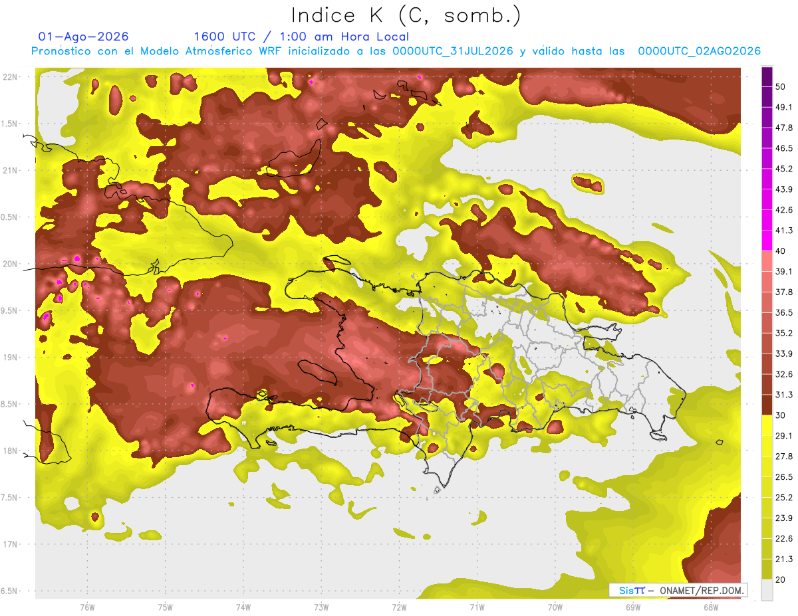Click the '35.2' colorbar value
Image resolution: width=798 pixels, height=616 pixels.
pyautogui.click(x=784, y=333)
